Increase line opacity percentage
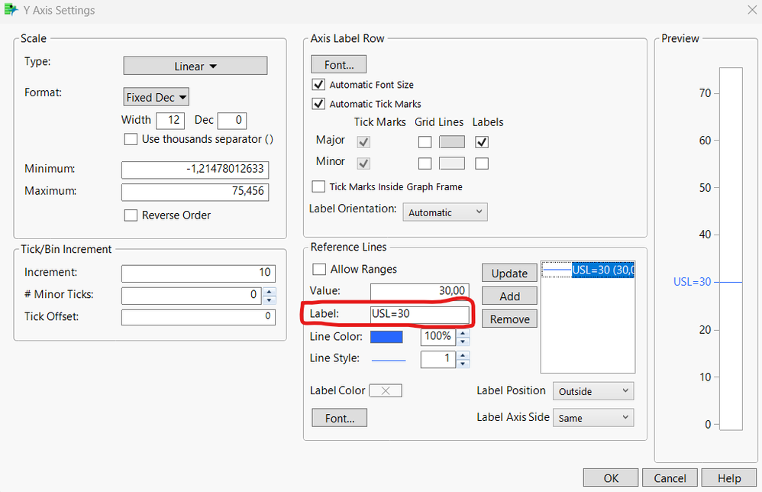The image size is (762, 492). click(463, 333)
